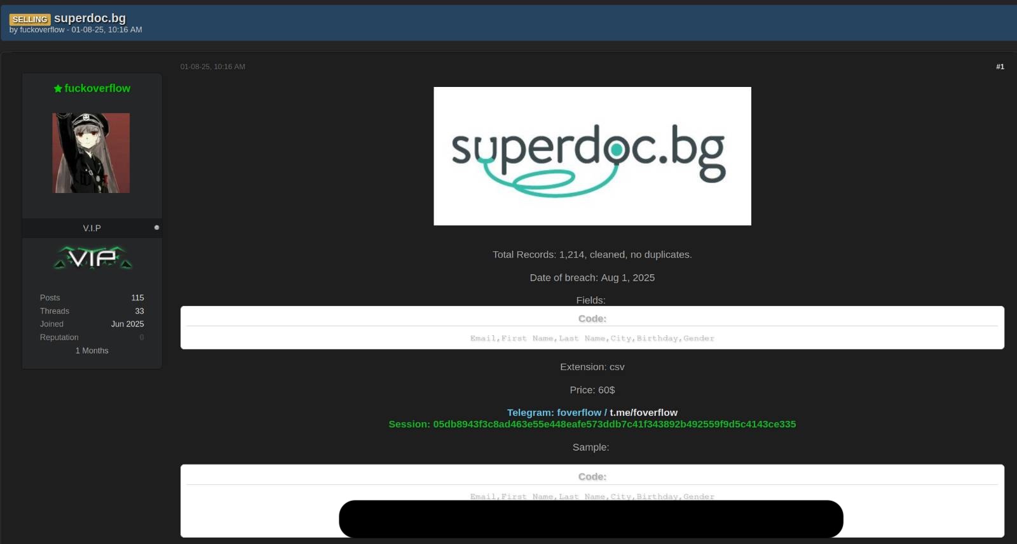1017x544 pixels.
Task: Click the Reputation value 0
Action: (x=142, y=338)
